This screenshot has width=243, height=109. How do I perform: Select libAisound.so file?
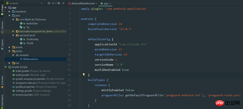[x=30, y=59]
